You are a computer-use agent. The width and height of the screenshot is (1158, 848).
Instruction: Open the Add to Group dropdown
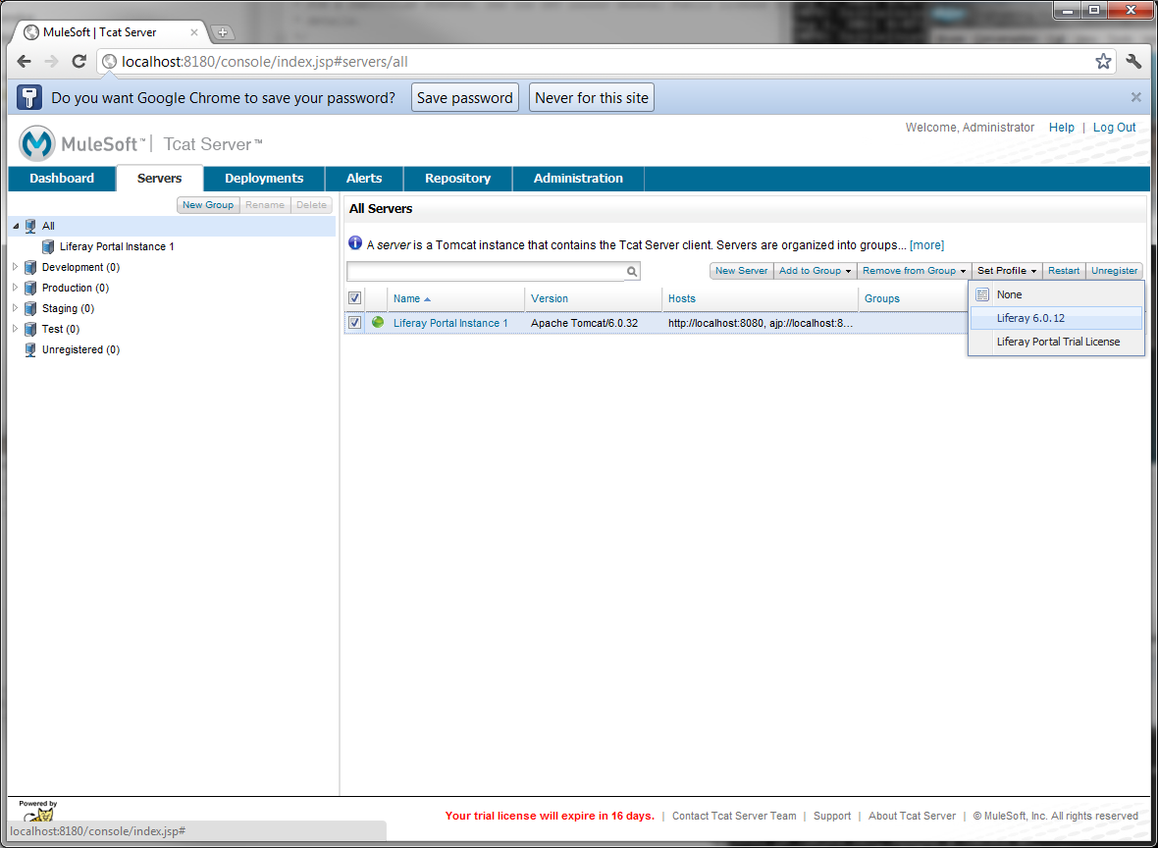pyautogui.click(x=815, y=271)
